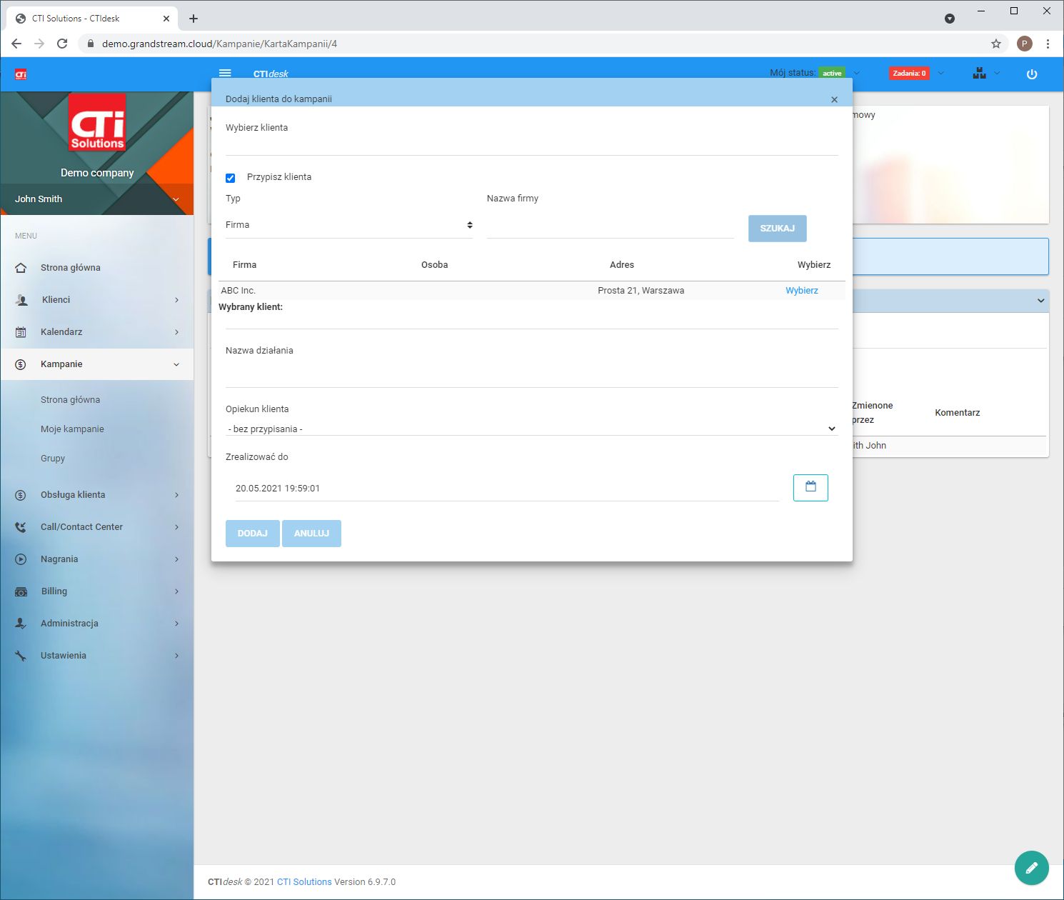Viewport: 1064px width, 900px height.
Task: Click the Nagrania play icon
Action: point(21,559)
